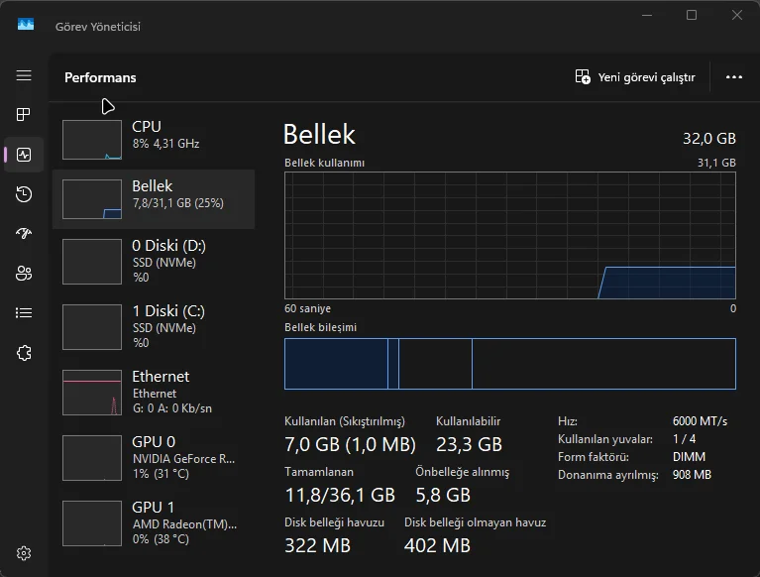Viewport: 760px width, 577px height.
Task: Click the Önbelleğe alınmış label
Action: [x=463, y=472]
